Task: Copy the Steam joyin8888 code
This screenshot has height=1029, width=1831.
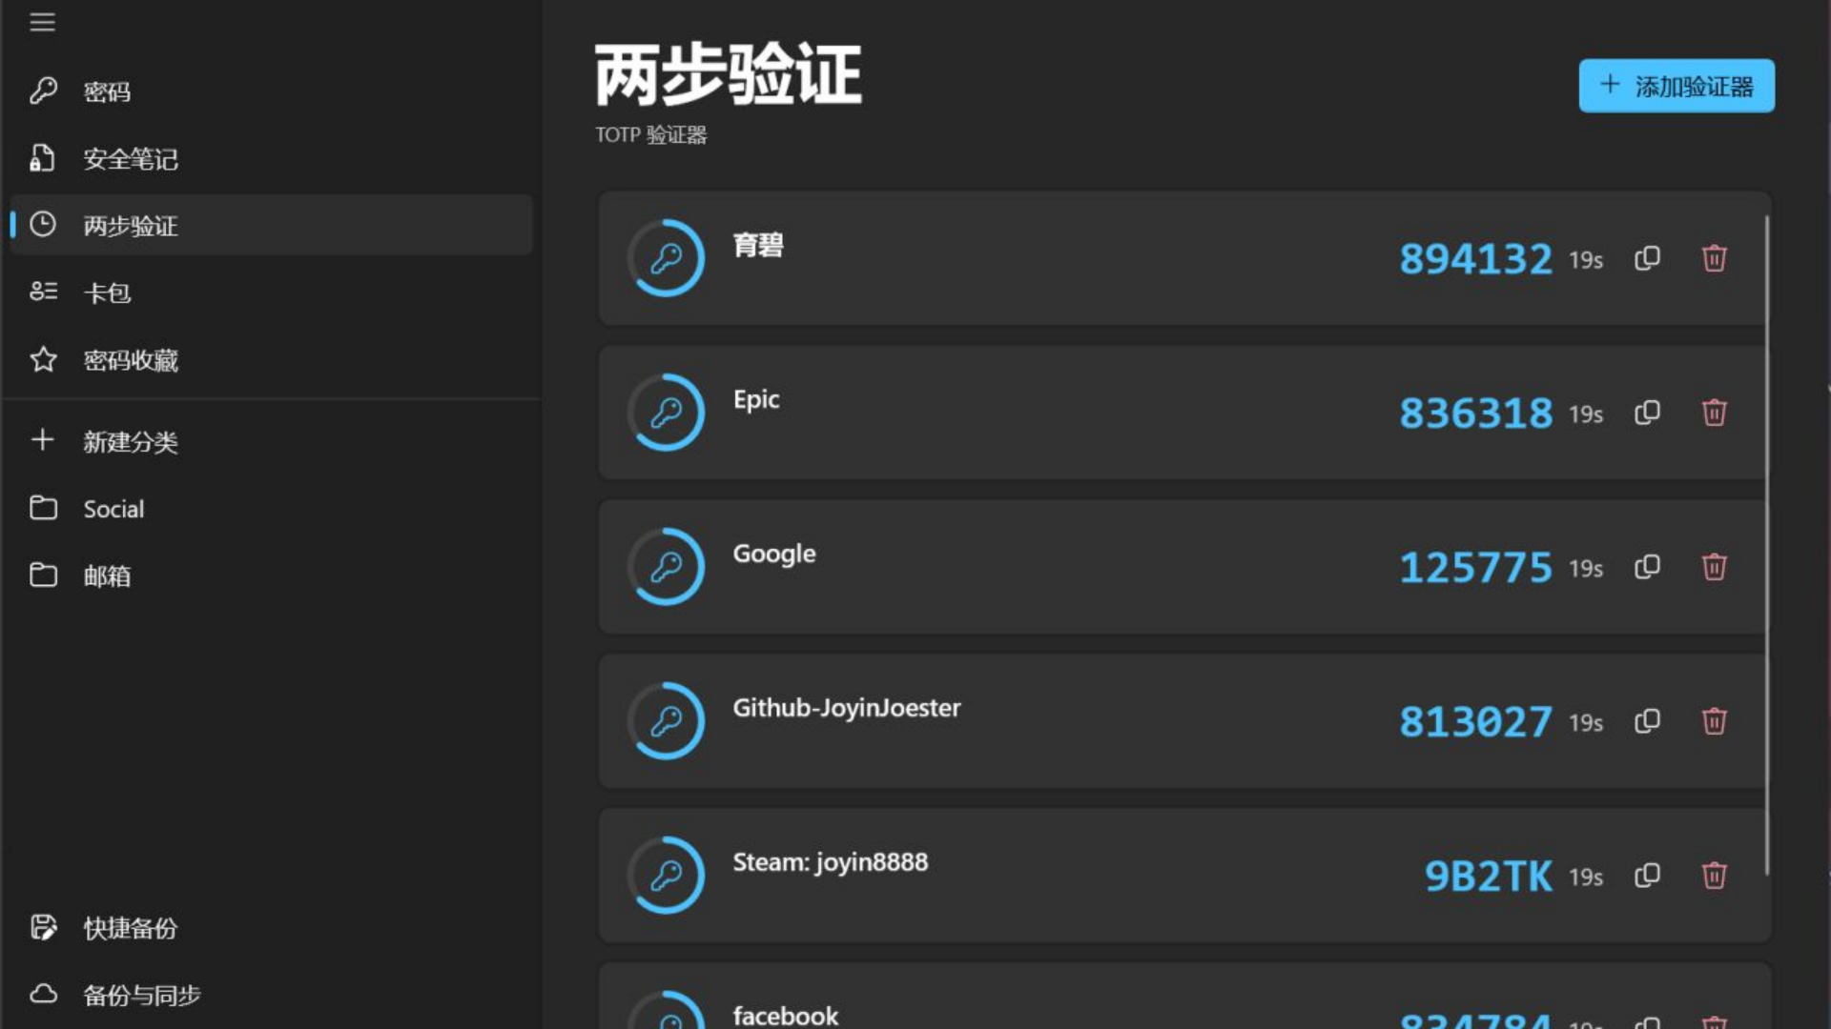Action: [1647, 876]
